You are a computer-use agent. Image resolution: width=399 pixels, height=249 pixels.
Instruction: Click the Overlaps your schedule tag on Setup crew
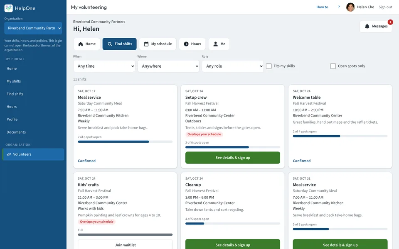204,134
